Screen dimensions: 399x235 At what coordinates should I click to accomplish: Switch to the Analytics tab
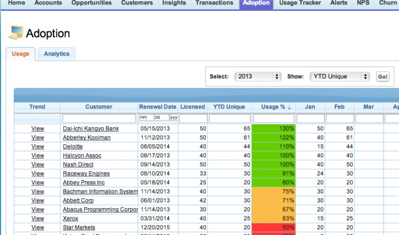(x=57, y=54)
